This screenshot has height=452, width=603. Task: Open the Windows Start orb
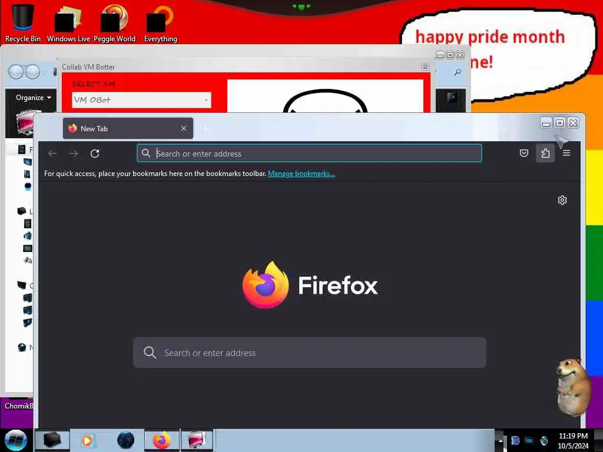(16, 440)
